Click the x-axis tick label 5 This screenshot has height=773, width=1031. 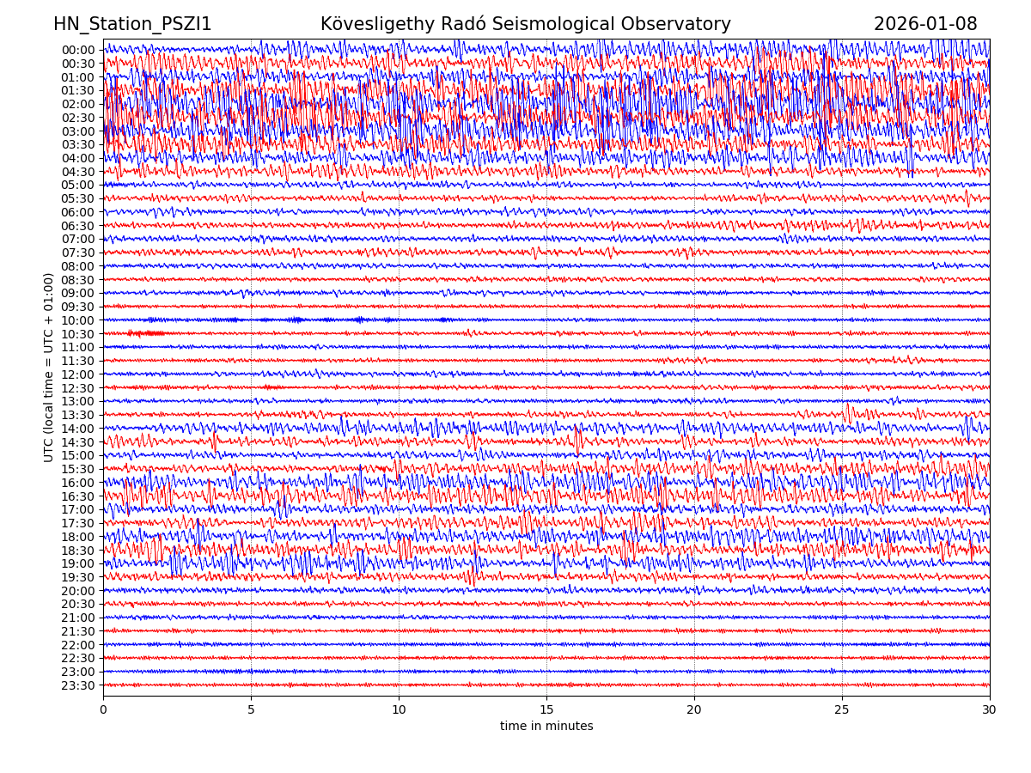[251, 710]
